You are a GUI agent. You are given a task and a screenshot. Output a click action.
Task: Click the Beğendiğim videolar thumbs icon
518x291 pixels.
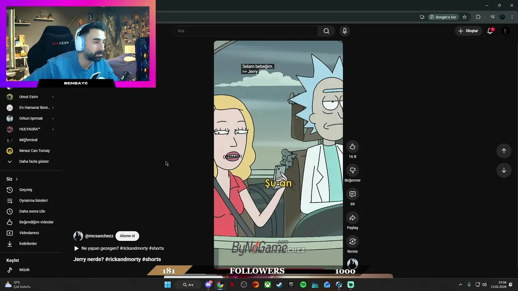tap(10, 222)
